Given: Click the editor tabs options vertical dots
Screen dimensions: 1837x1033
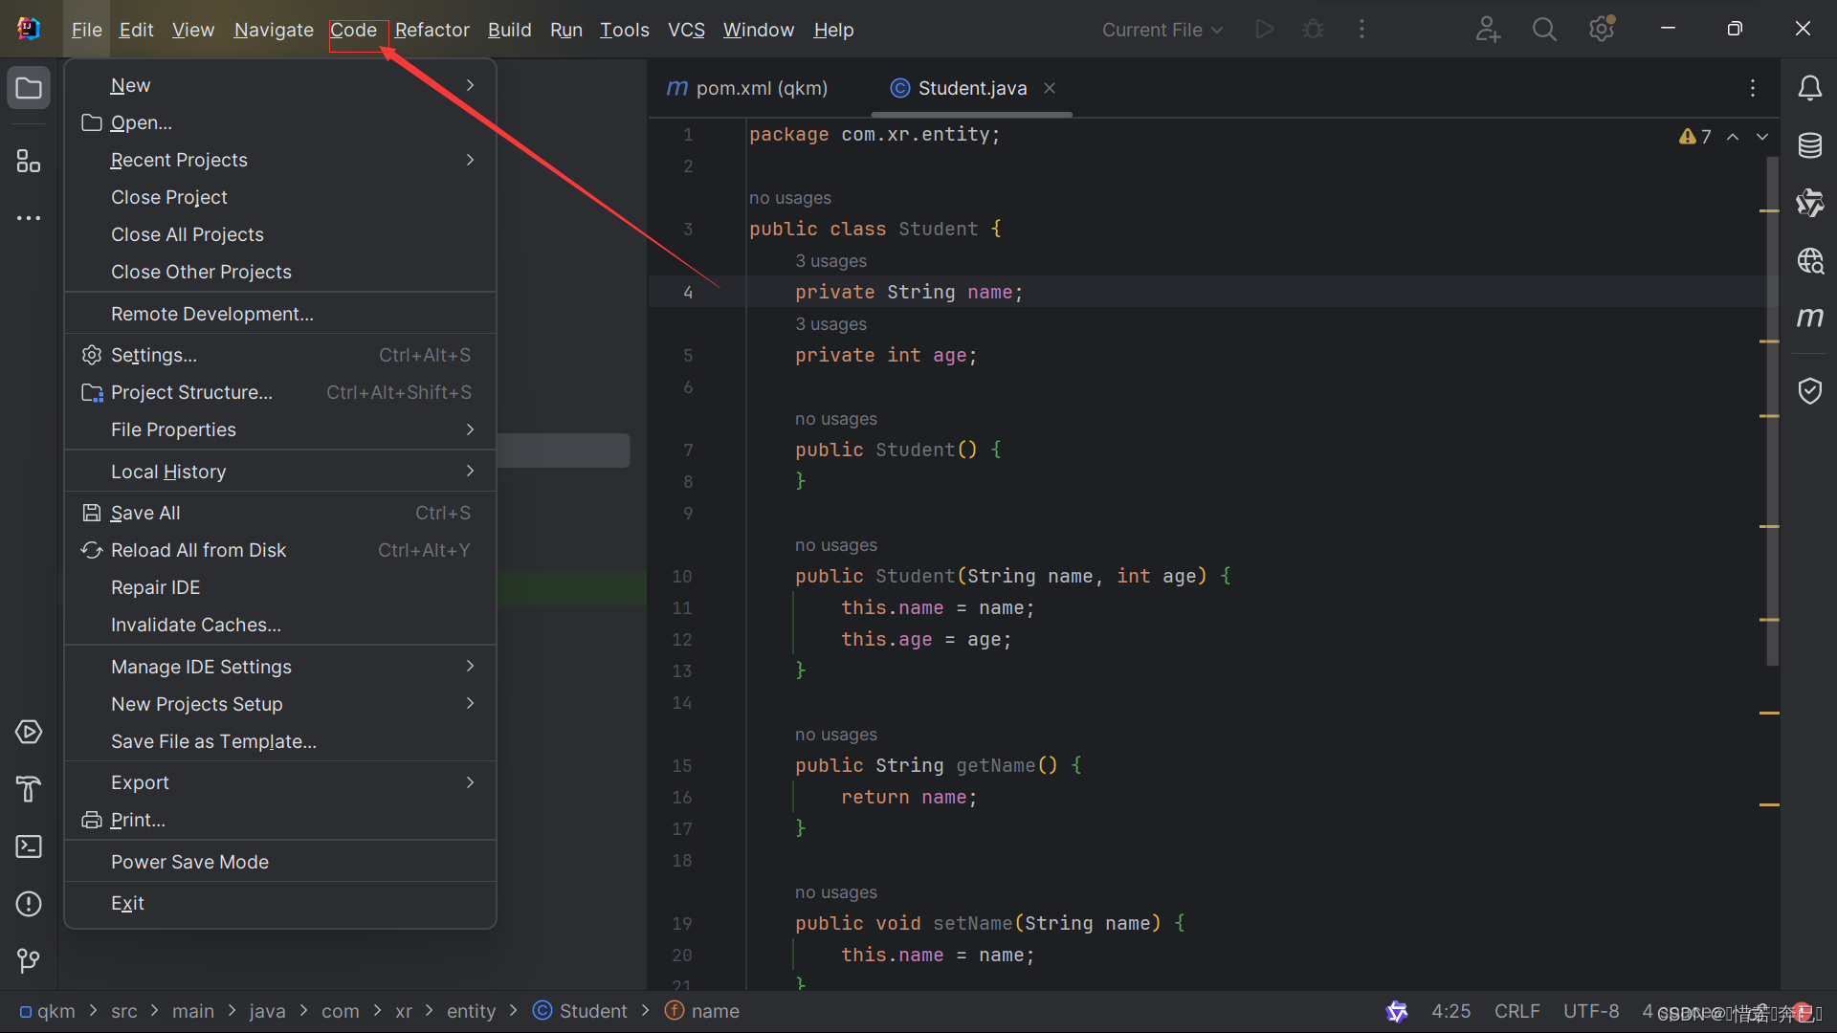Looking at the screenshot, I should pyautogui.click(x=1753, y=88).
